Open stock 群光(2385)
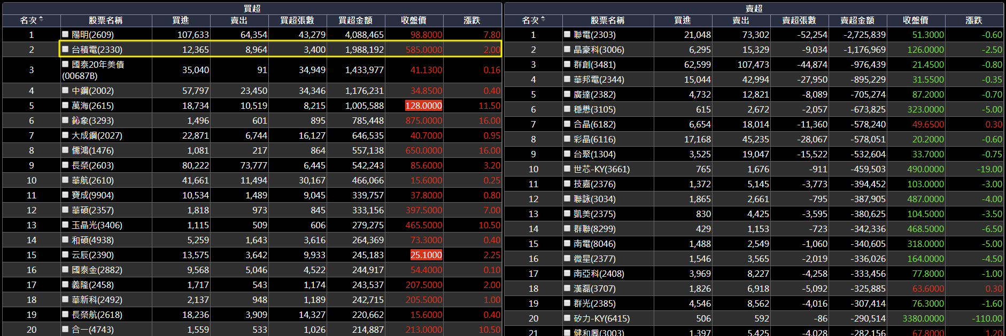This screenshot has height=336, width=1006. 595,303
